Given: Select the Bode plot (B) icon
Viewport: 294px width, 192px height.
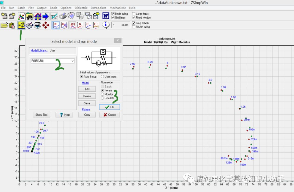Looking at the screenshot, I should [64, 25].
